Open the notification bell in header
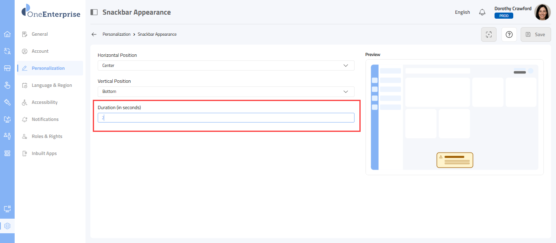The image size is (556, 243). 482,12
